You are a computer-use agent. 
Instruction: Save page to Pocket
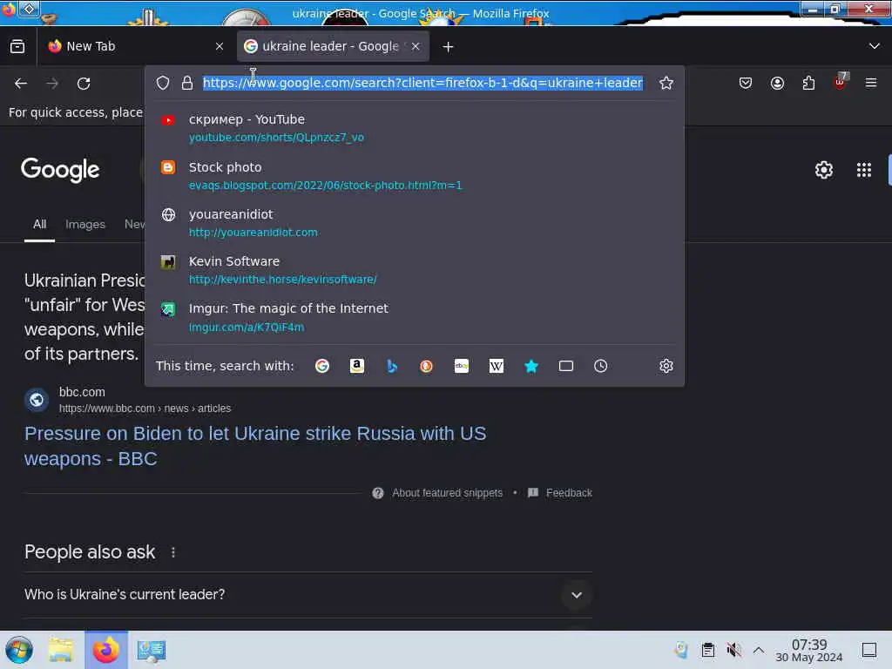coord(746,83)
